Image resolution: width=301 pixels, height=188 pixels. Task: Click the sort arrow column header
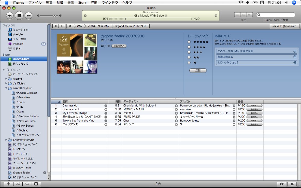pyautogui.click(x=56, y=102)
